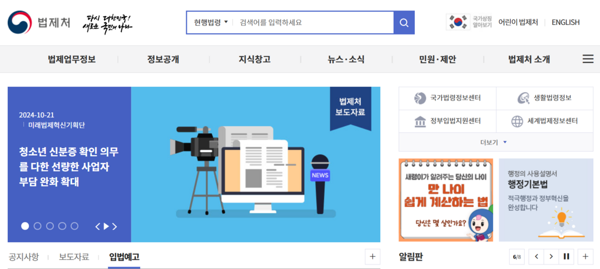Screen dimensions: 600x269
Task: Open the 어린이 법제처 link
Action: click(x=518, y=22)
